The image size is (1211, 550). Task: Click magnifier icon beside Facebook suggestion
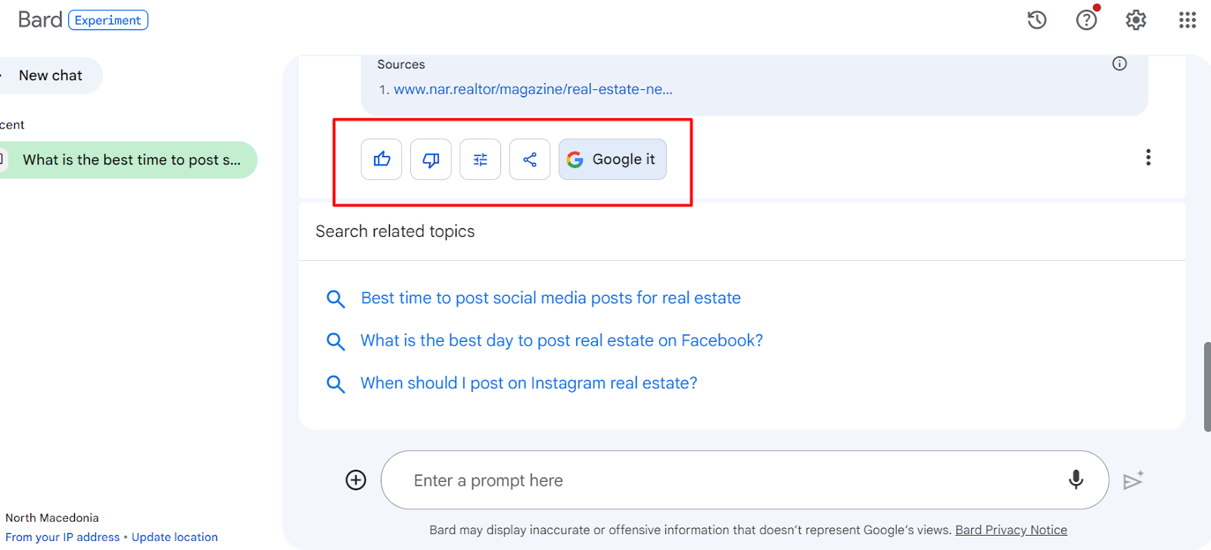click(335, 341)
